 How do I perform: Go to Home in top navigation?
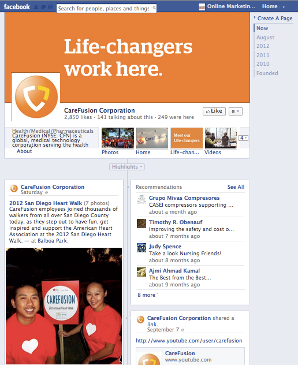pos(270,6)
